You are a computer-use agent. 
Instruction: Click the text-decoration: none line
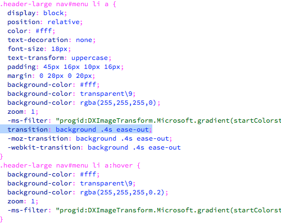coord(52,40)
